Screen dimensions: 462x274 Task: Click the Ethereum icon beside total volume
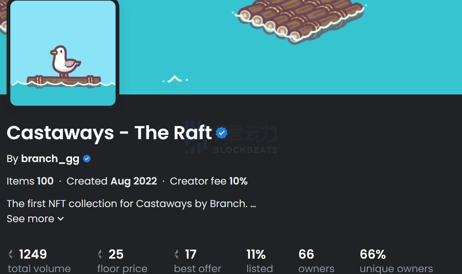click(12, 254)
